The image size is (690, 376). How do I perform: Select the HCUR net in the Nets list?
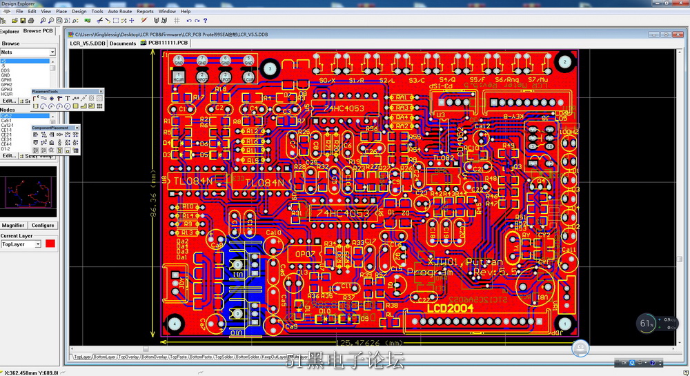click(x=7, y=94)
